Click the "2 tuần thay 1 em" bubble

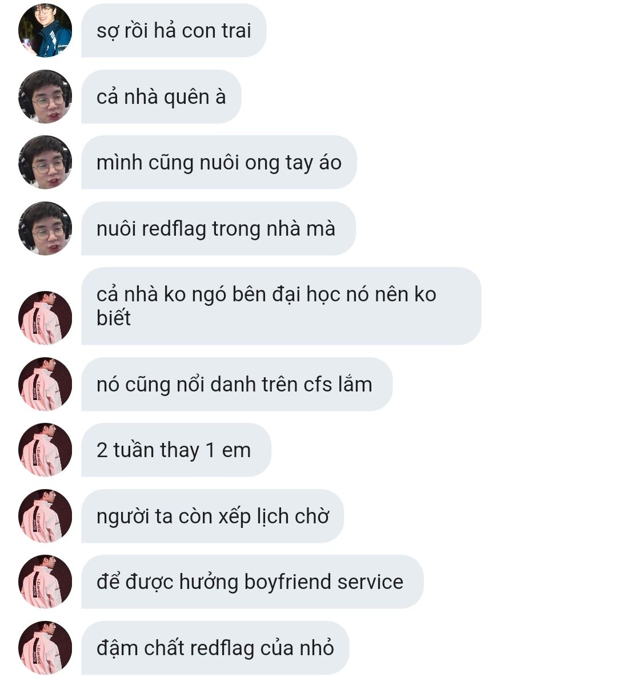(176, 450)
